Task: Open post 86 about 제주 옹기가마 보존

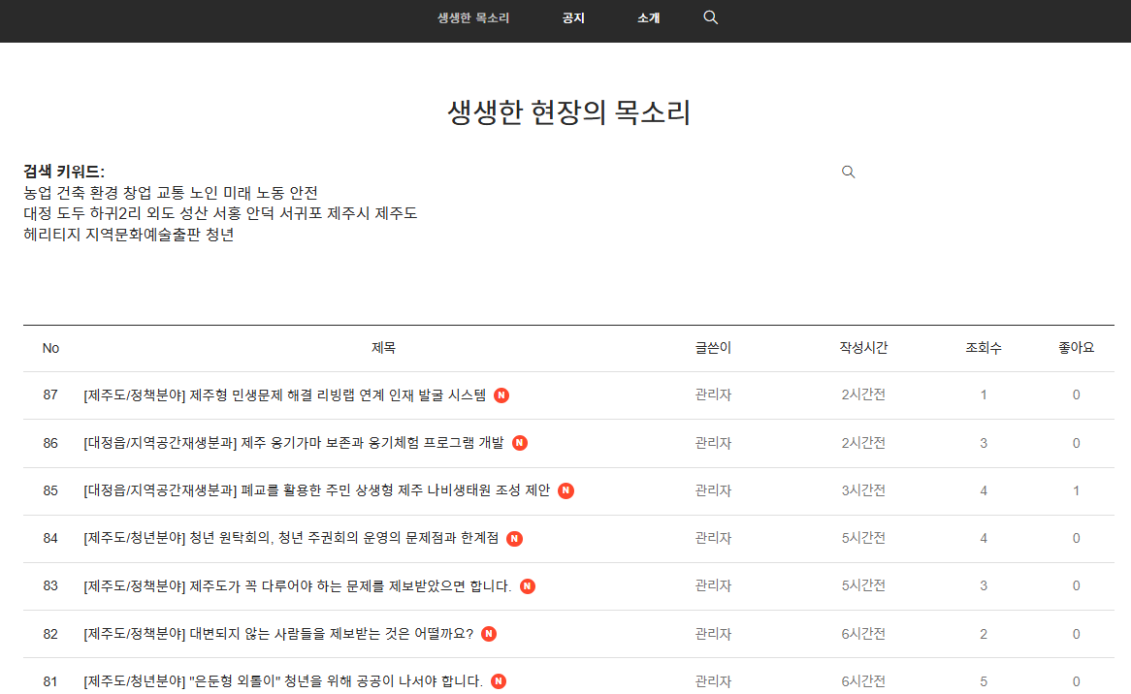Action: pos(294,443)
